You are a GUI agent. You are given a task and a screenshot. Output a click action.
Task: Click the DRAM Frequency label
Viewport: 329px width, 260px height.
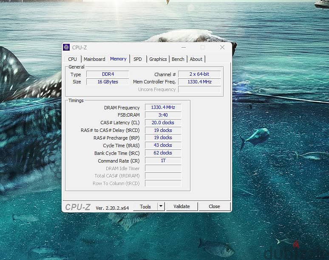point(122,108)
